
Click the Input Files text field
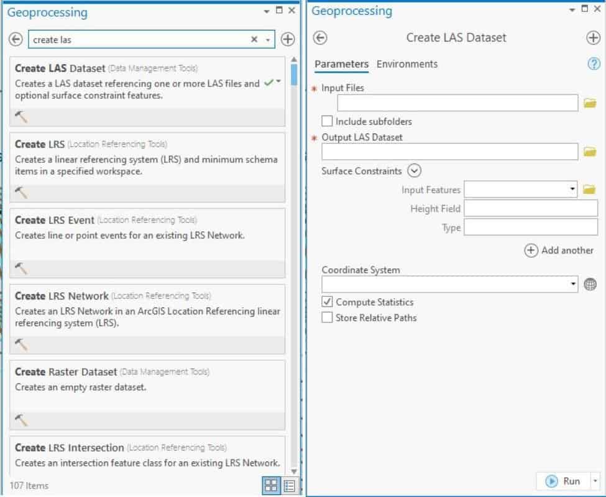pyautogui.click(x=457, y=103)
